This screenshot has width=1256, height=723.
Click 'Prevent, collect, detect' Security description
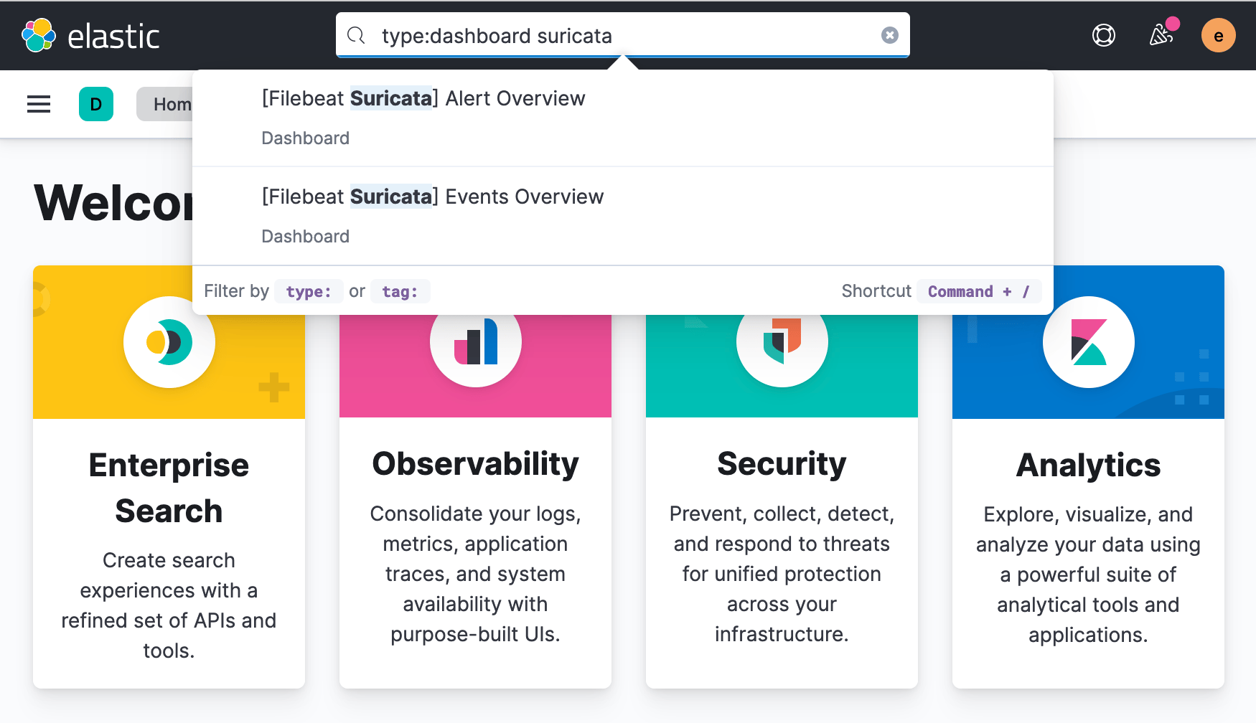[782, 574]
